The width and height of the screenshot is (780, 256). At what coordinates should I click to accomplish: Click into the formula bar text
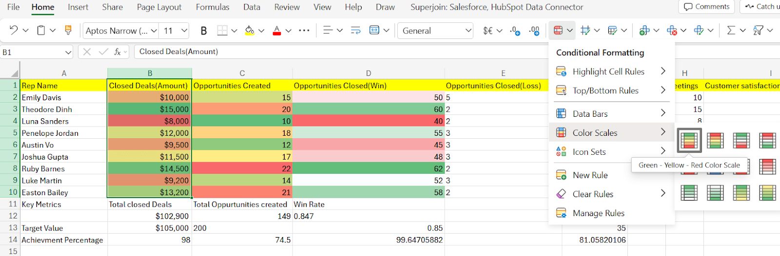[x=178, y=52]
